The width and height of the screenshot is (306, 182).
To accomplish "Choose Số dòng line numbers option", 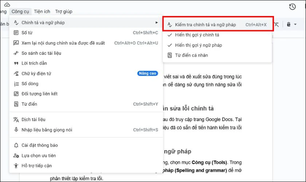I will pyautogui.click(x=86, y=84).
